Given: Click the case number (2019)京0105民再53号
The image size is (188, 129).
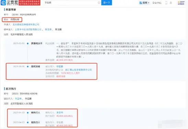Looking at the screenshot, I should click(24, 15).
